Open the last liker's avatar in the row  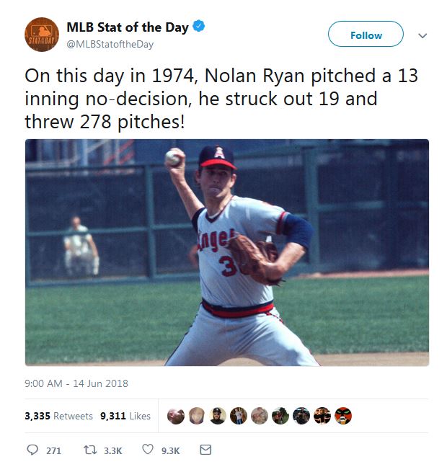(343, 416)
